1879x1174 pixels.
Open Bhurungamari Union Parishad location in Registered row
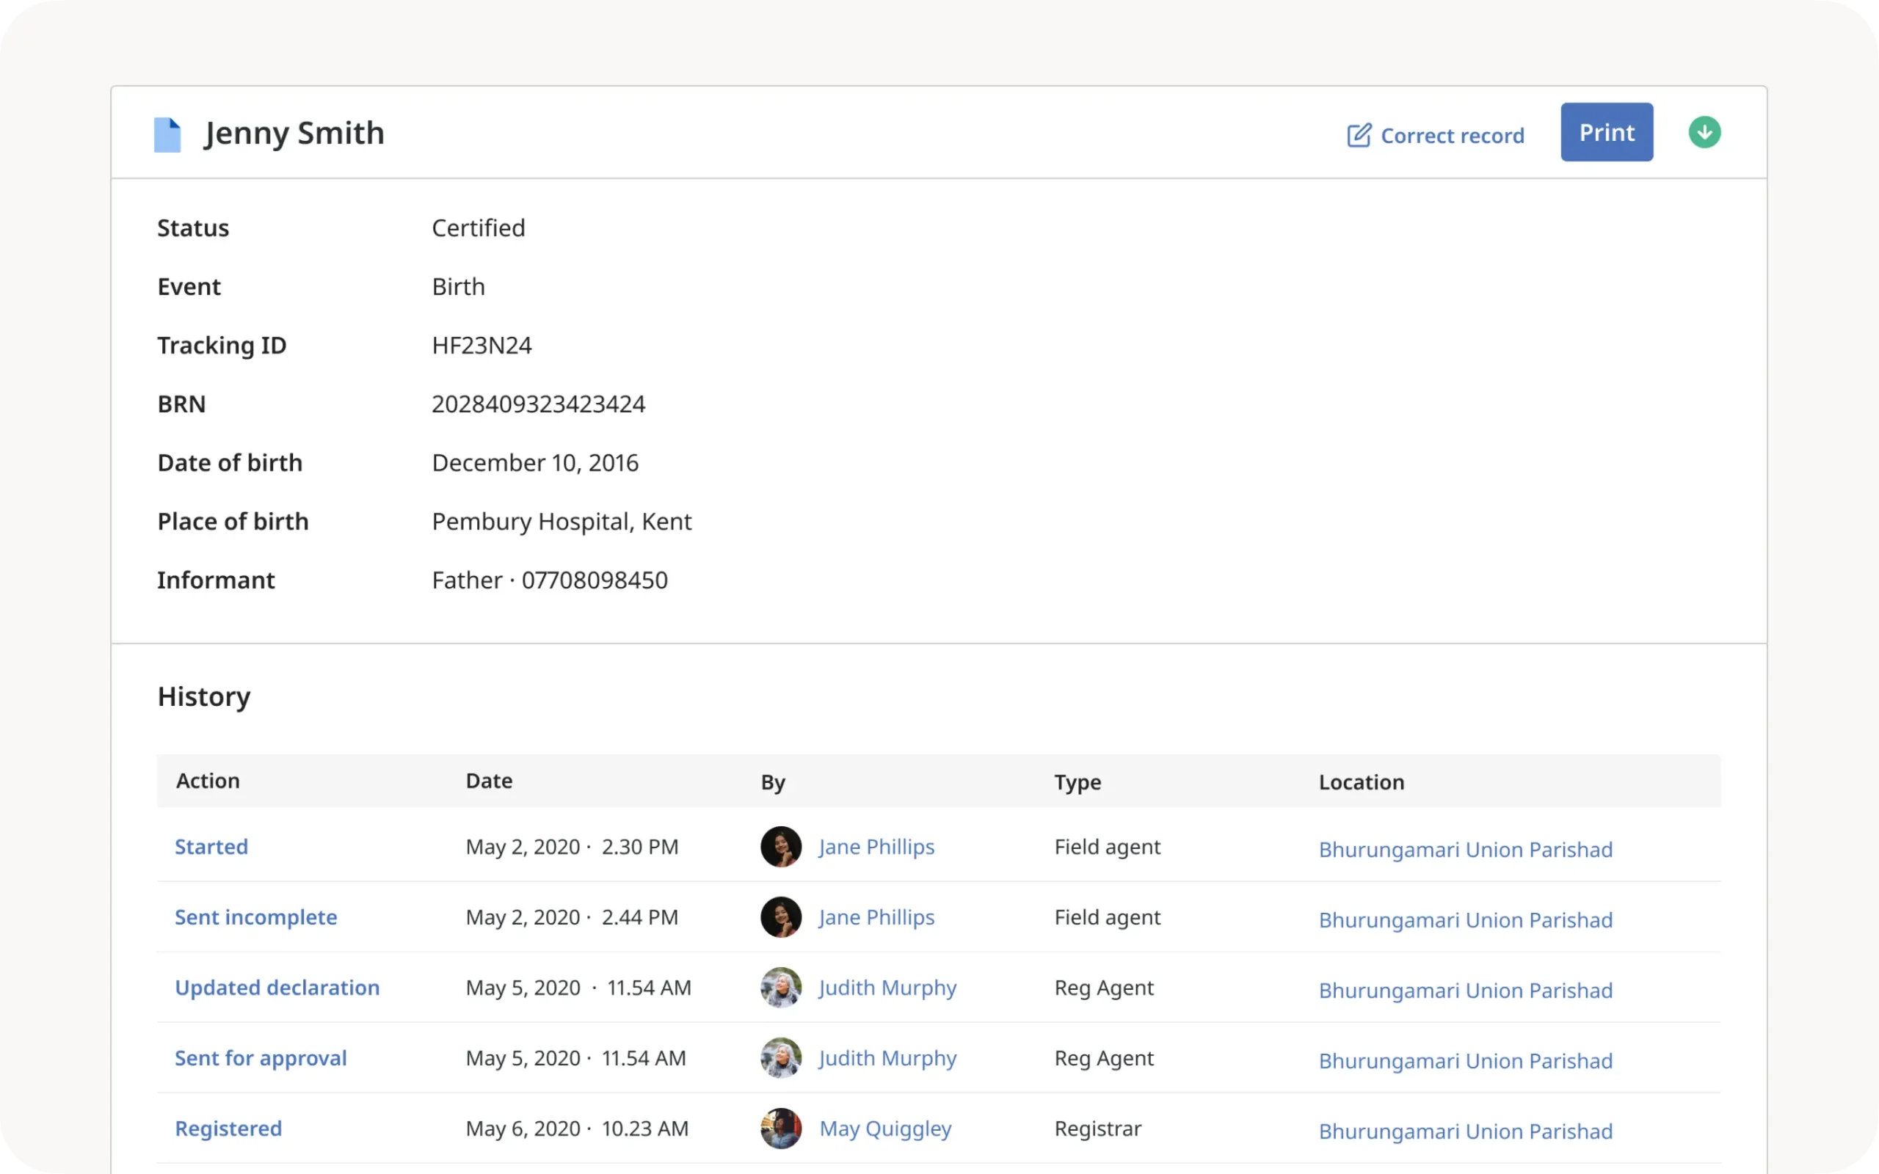point(1465,1131)
